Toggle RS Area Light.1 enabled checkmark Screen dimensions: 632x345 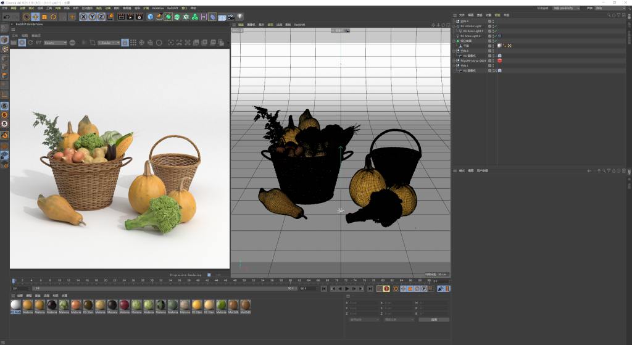coord(496,31)
